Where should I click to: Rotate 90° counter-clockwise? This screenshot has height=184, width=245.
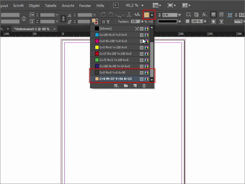coord(111,14)
